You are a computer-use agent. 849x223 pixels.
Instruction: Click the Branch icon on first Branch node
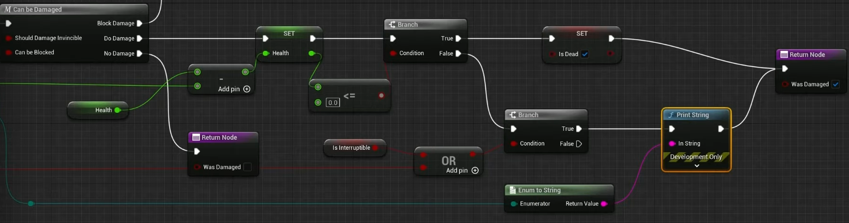point(392,24)
